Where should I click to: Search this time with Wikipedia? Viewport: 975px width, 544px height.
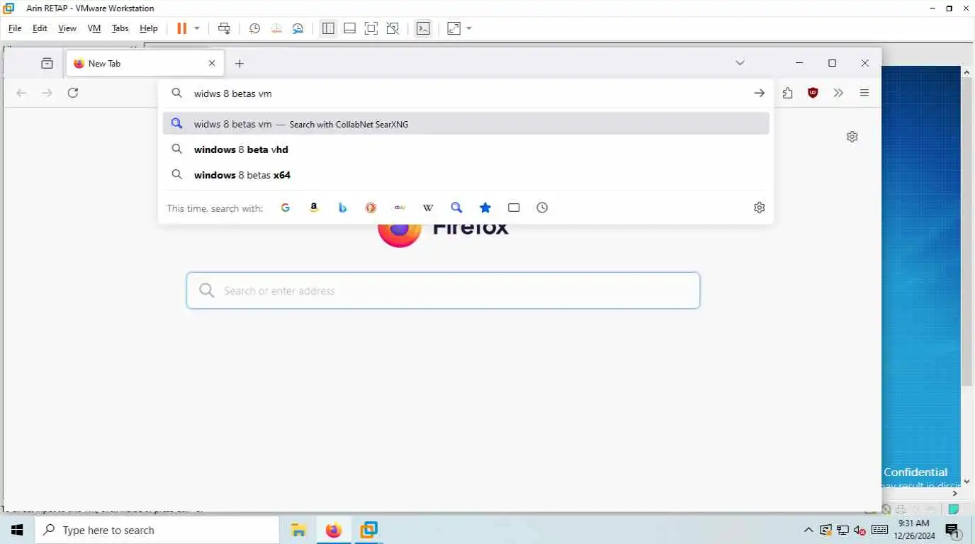[x=428, y=208]
